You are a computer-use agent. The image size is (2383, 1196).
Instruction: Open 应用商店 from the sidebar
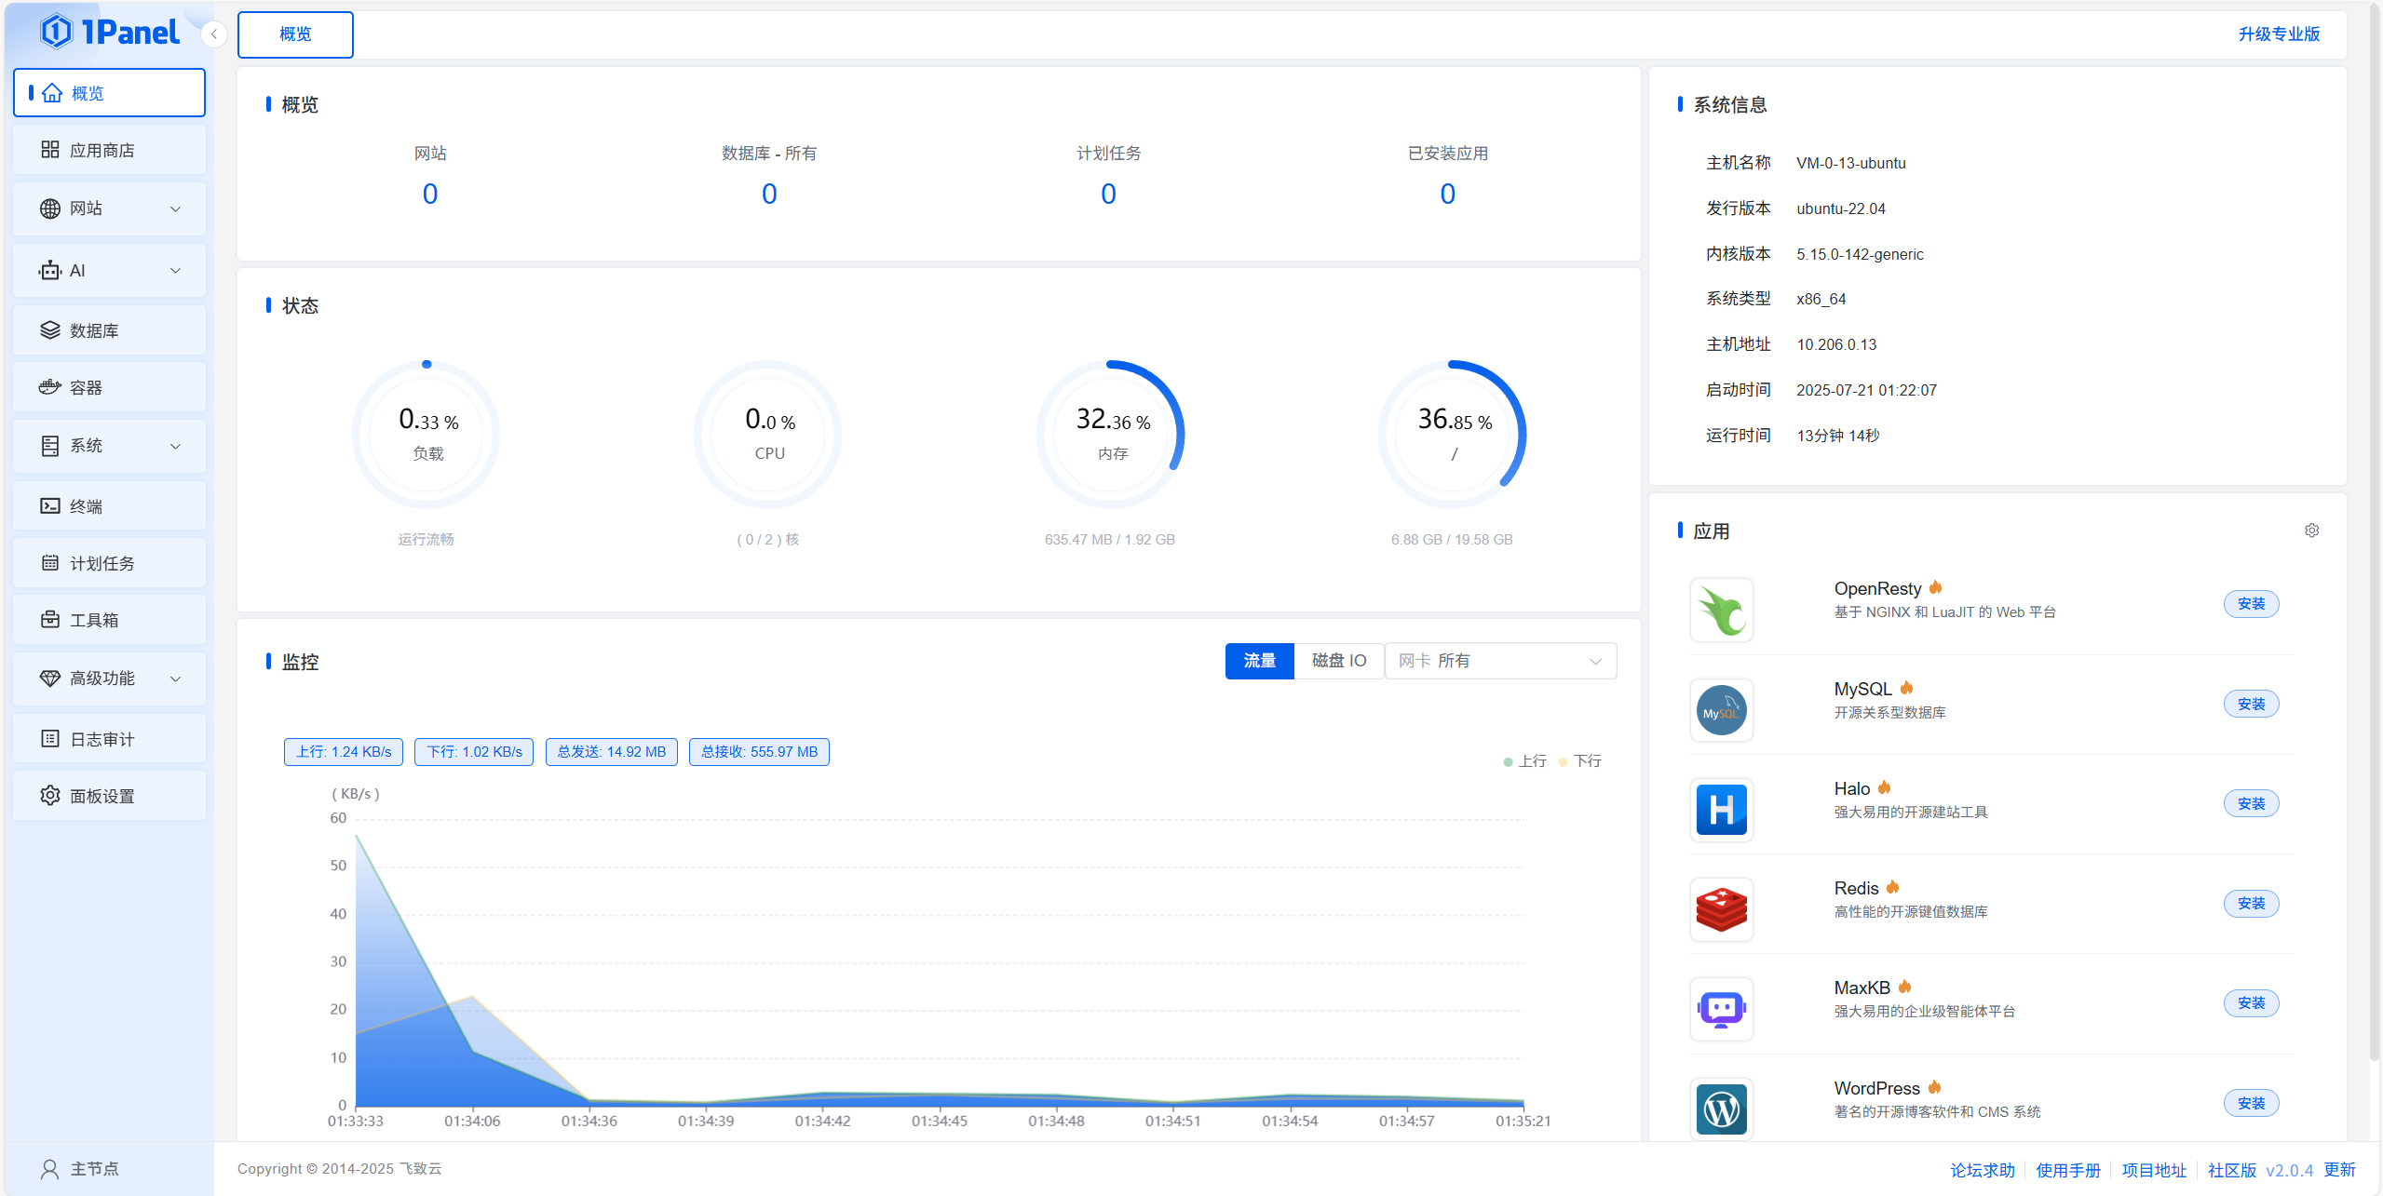point(110,151)
